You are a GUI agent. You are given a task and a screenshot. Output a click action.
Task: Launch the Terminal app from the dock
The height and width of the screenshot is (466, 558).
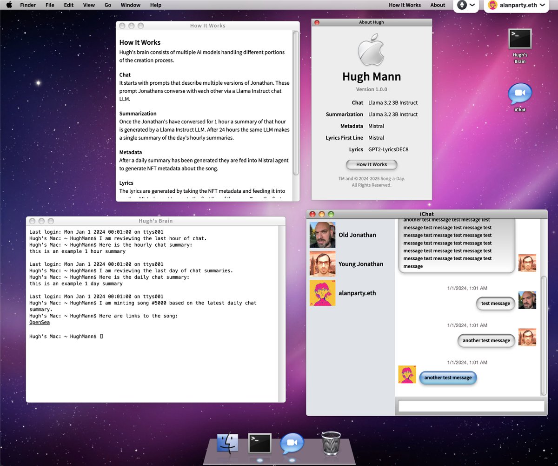coord(259,443)
